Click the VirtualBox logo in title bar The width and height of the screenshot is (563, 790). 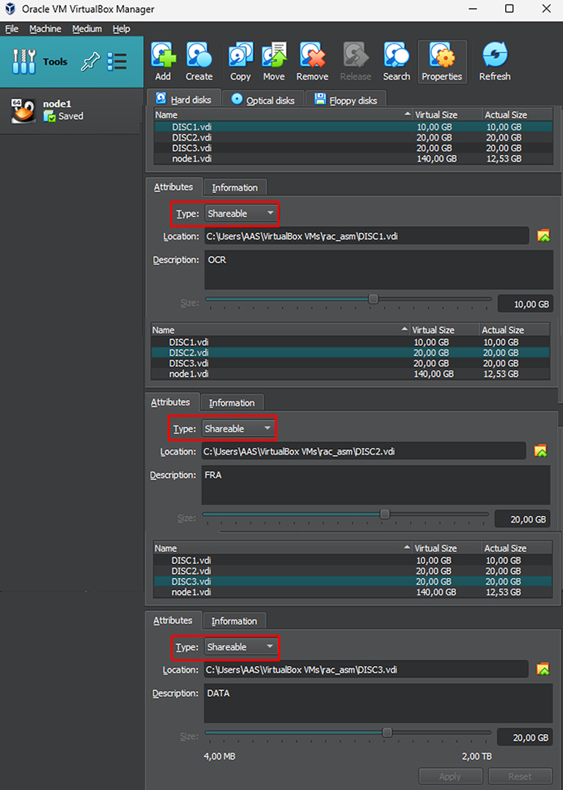click(10, 9)
